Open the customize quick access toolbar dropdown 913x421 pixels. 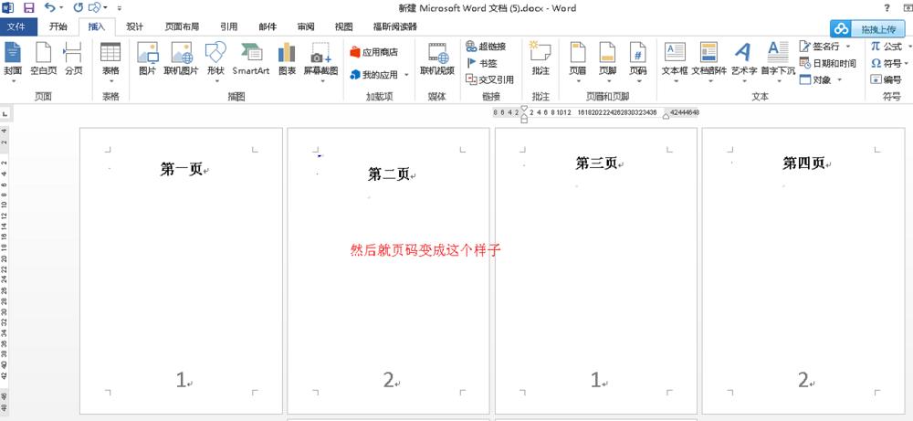(x=120, y=8)
